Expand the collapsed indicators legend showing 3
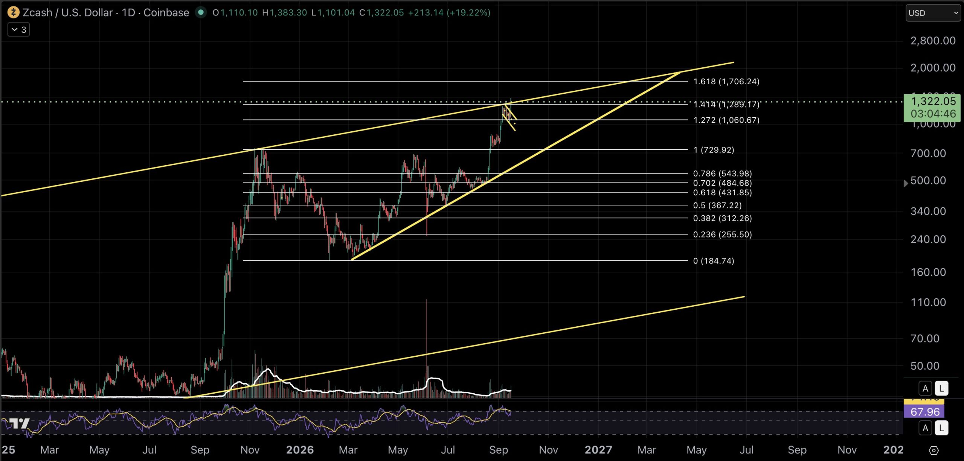The height and width of the screenshot is (461, 964). 18,29
